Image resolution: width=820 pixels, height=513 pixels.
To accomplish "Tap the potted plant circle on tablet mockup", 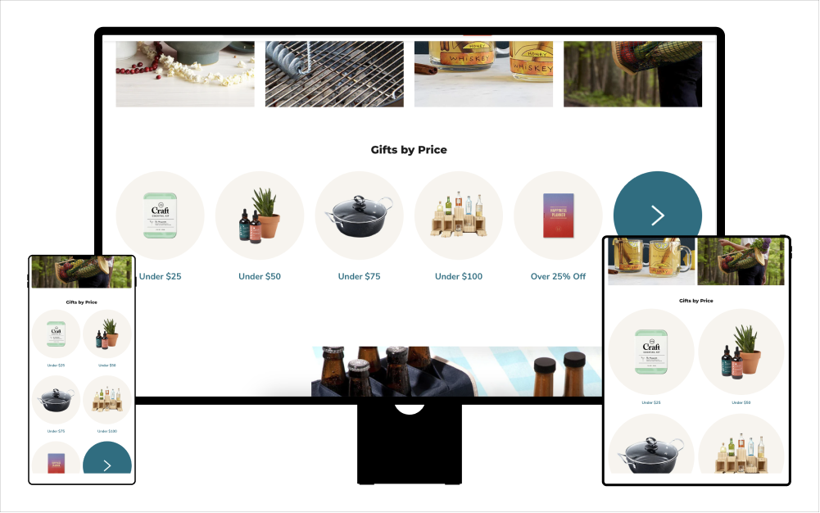I will pyautogui.click(x=741, y=352).
